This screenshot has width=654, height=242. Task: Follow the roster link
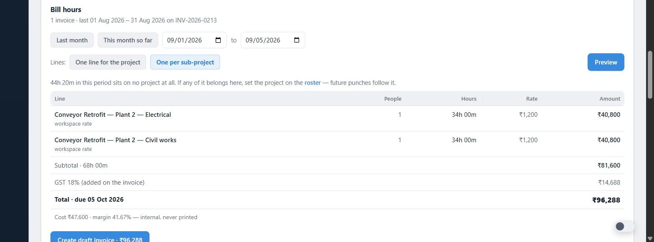coord(312,83)
